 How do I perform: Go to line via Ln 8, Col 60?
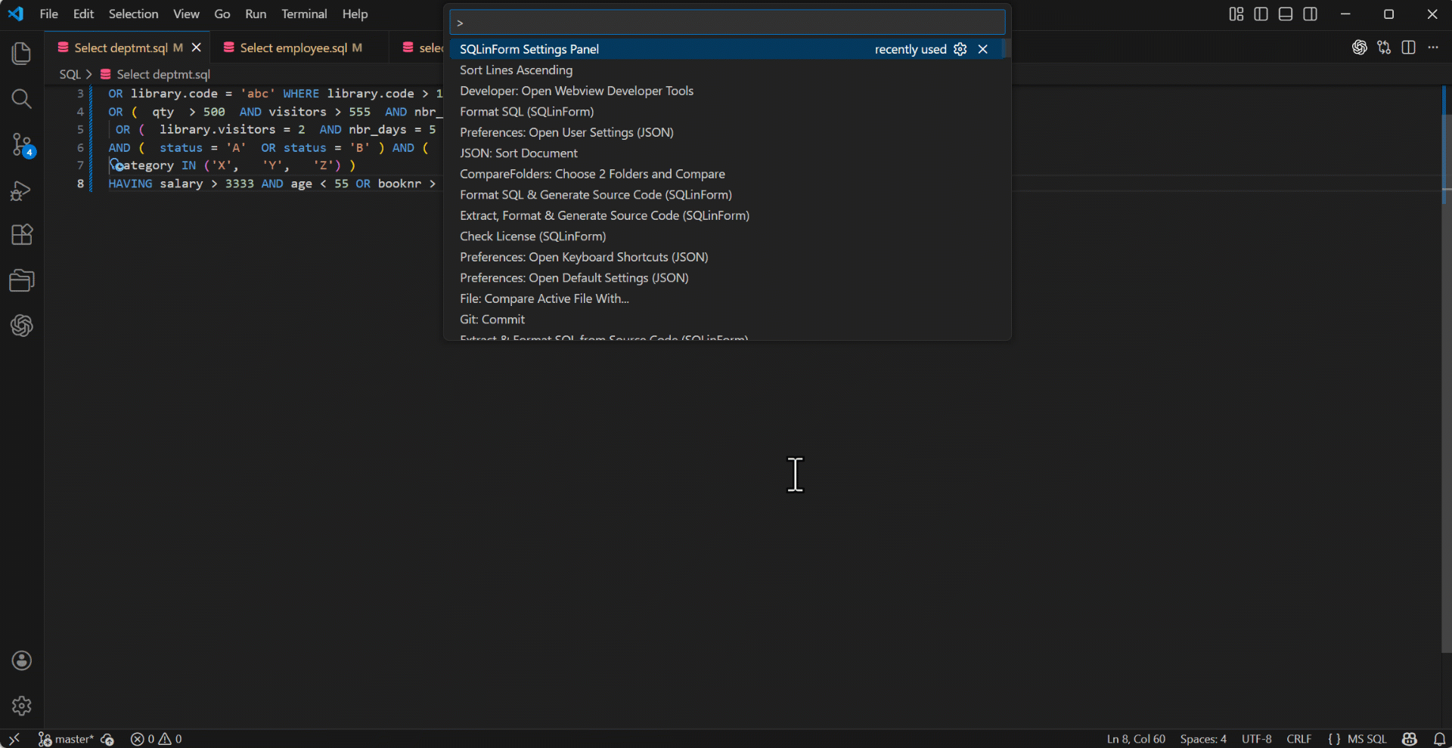[x=1136, y=739]
